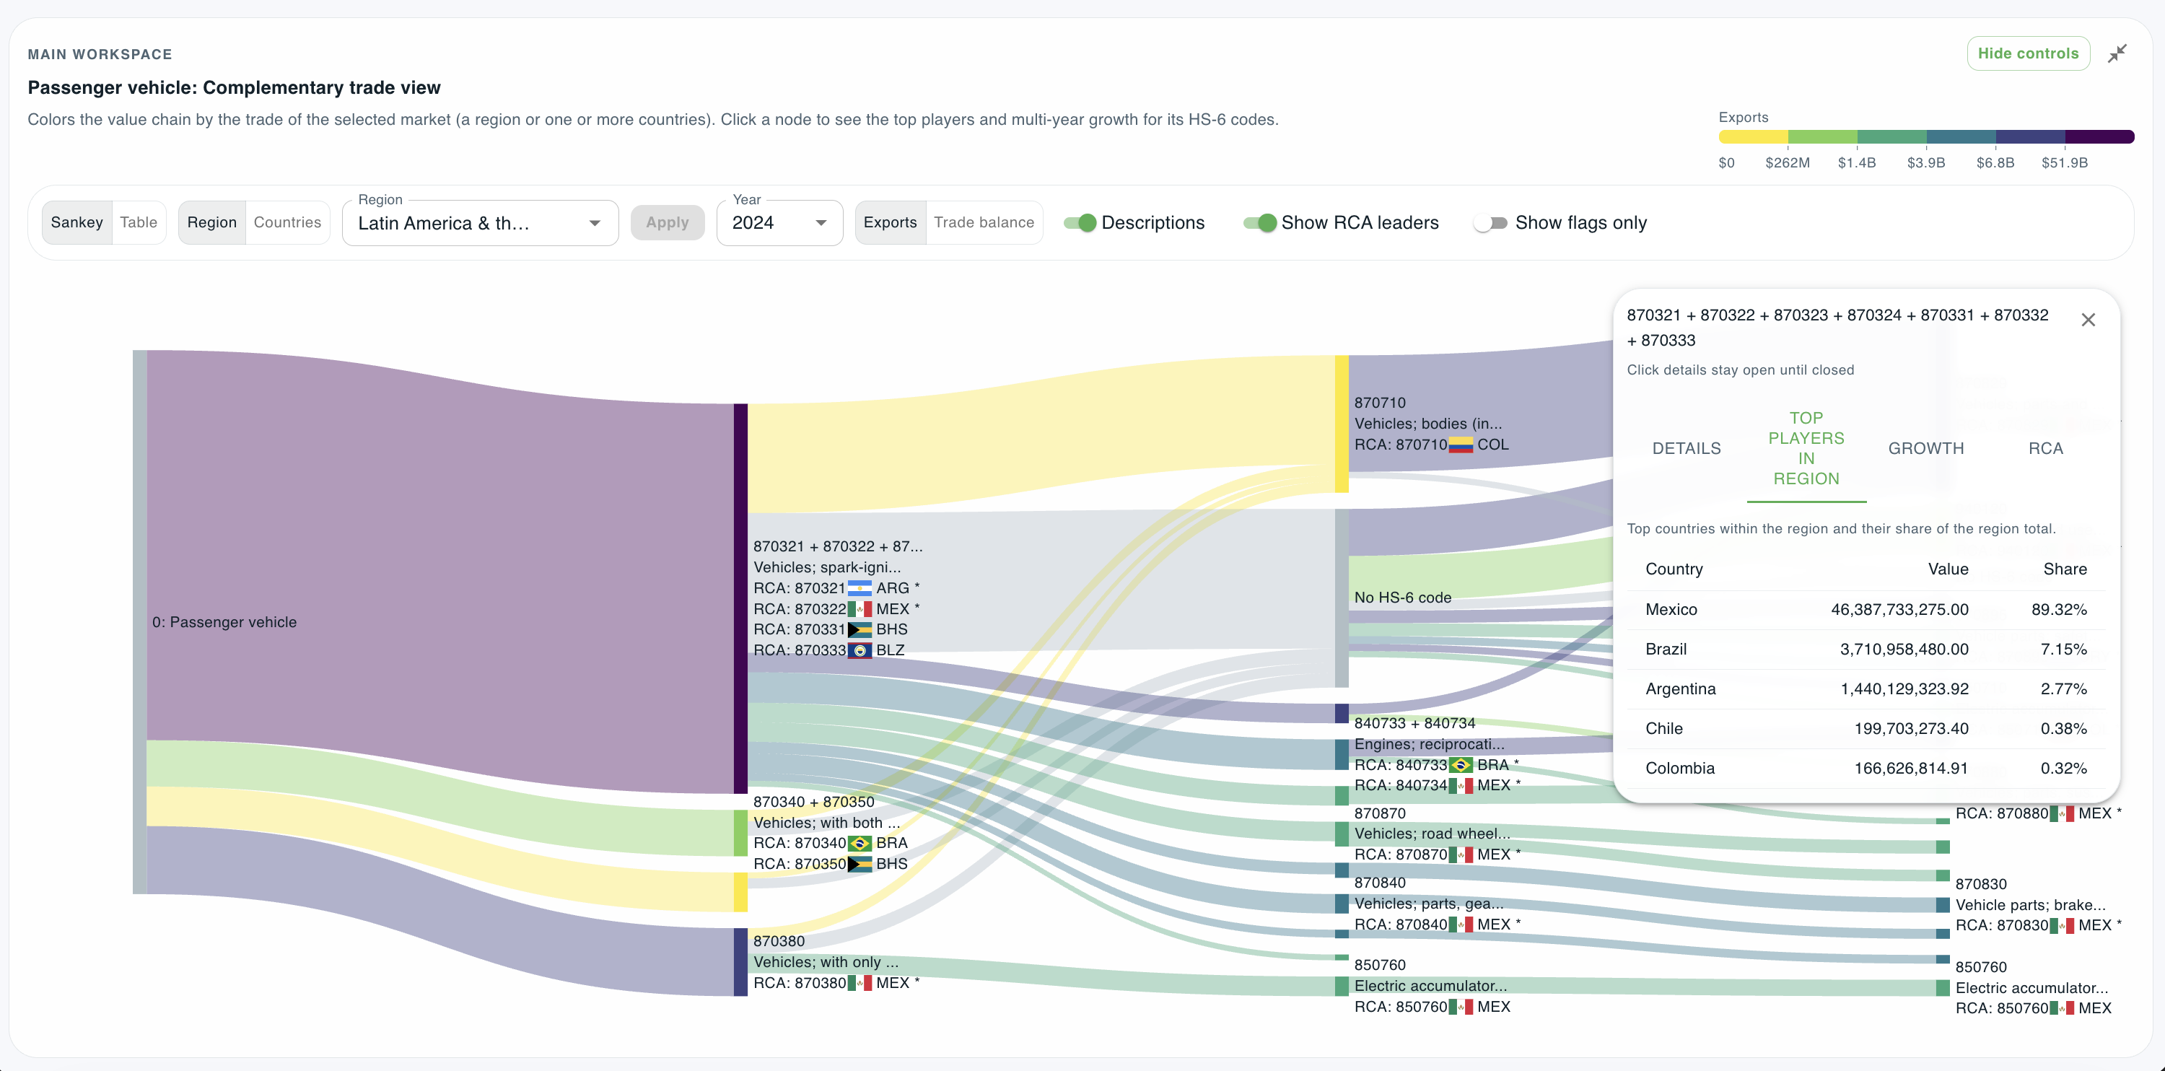Click the Hide controls button
2165x1071 pixels.
pyautogui.click(x=2027, y=54)
